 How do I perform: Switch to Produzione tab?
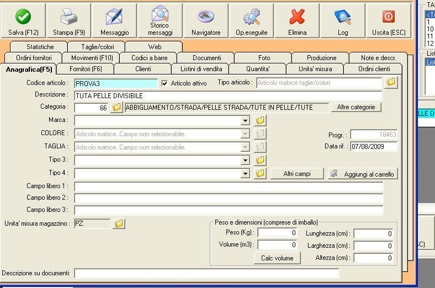coord(321,58)
